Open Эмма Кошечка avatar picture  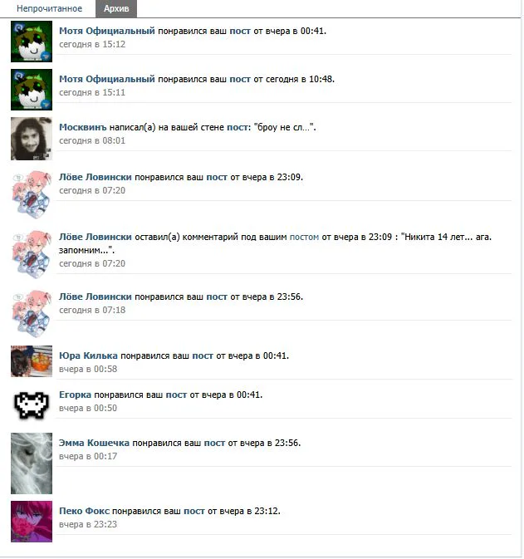[32, 463]
